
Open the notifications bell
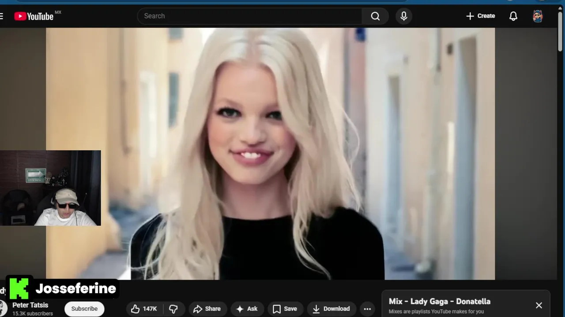tap(513, 16)
